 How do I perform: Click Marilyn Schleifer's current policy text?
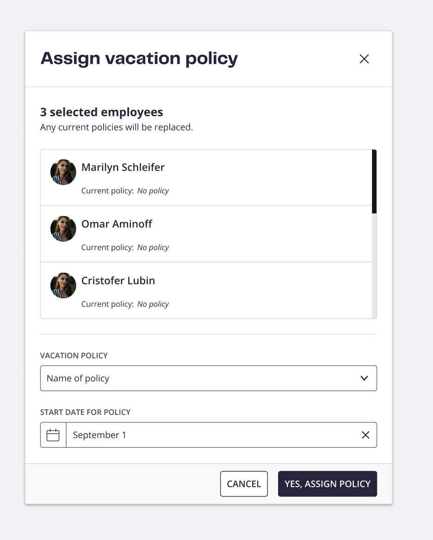point(125,191)
